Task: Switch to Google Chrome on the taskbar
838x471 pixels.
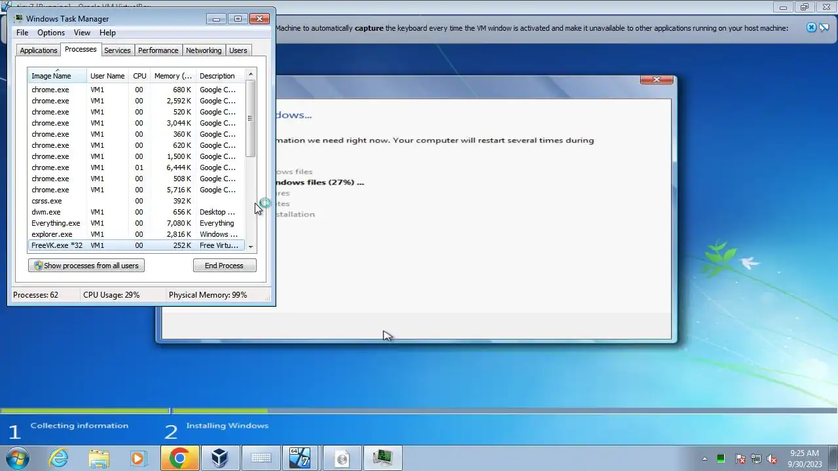Action: pyautogui.click(x=179, y=457)
